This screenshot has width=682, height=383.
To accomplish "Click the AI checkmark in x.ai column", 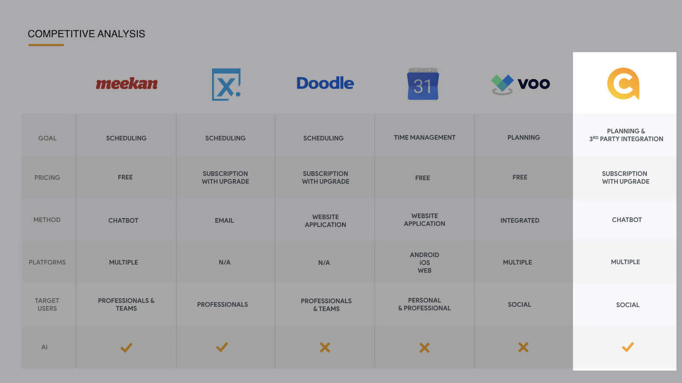I will click(222, 347).
